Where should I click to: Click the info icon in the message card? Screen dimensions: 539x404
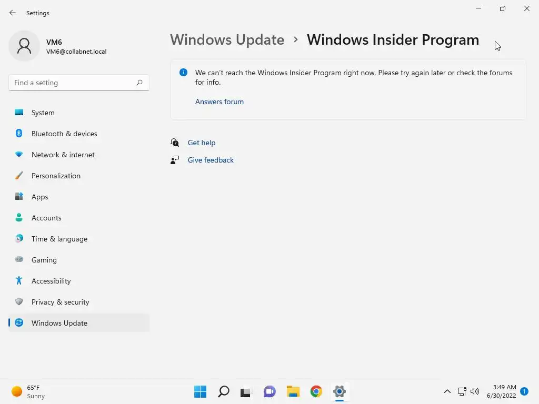pyautogui.click(x=183, y=72)
